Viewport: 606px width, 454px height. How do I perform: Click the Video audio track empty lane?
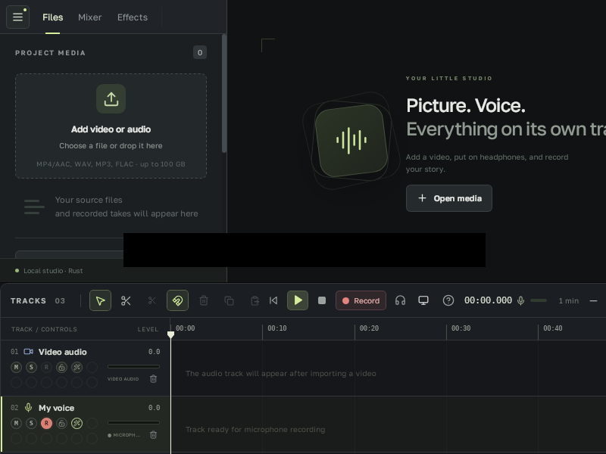pos(388,368)
